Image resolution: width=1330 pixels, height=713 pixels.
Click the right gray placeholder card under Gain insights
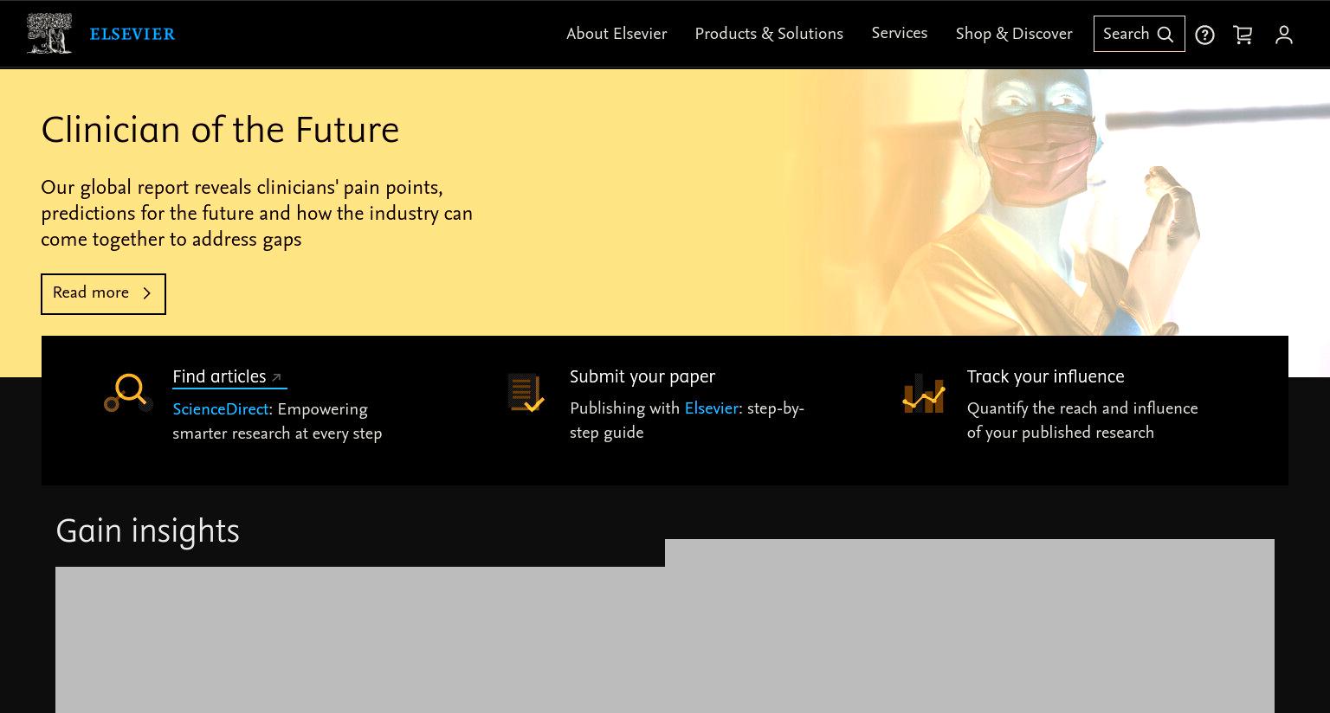[970, 626]
